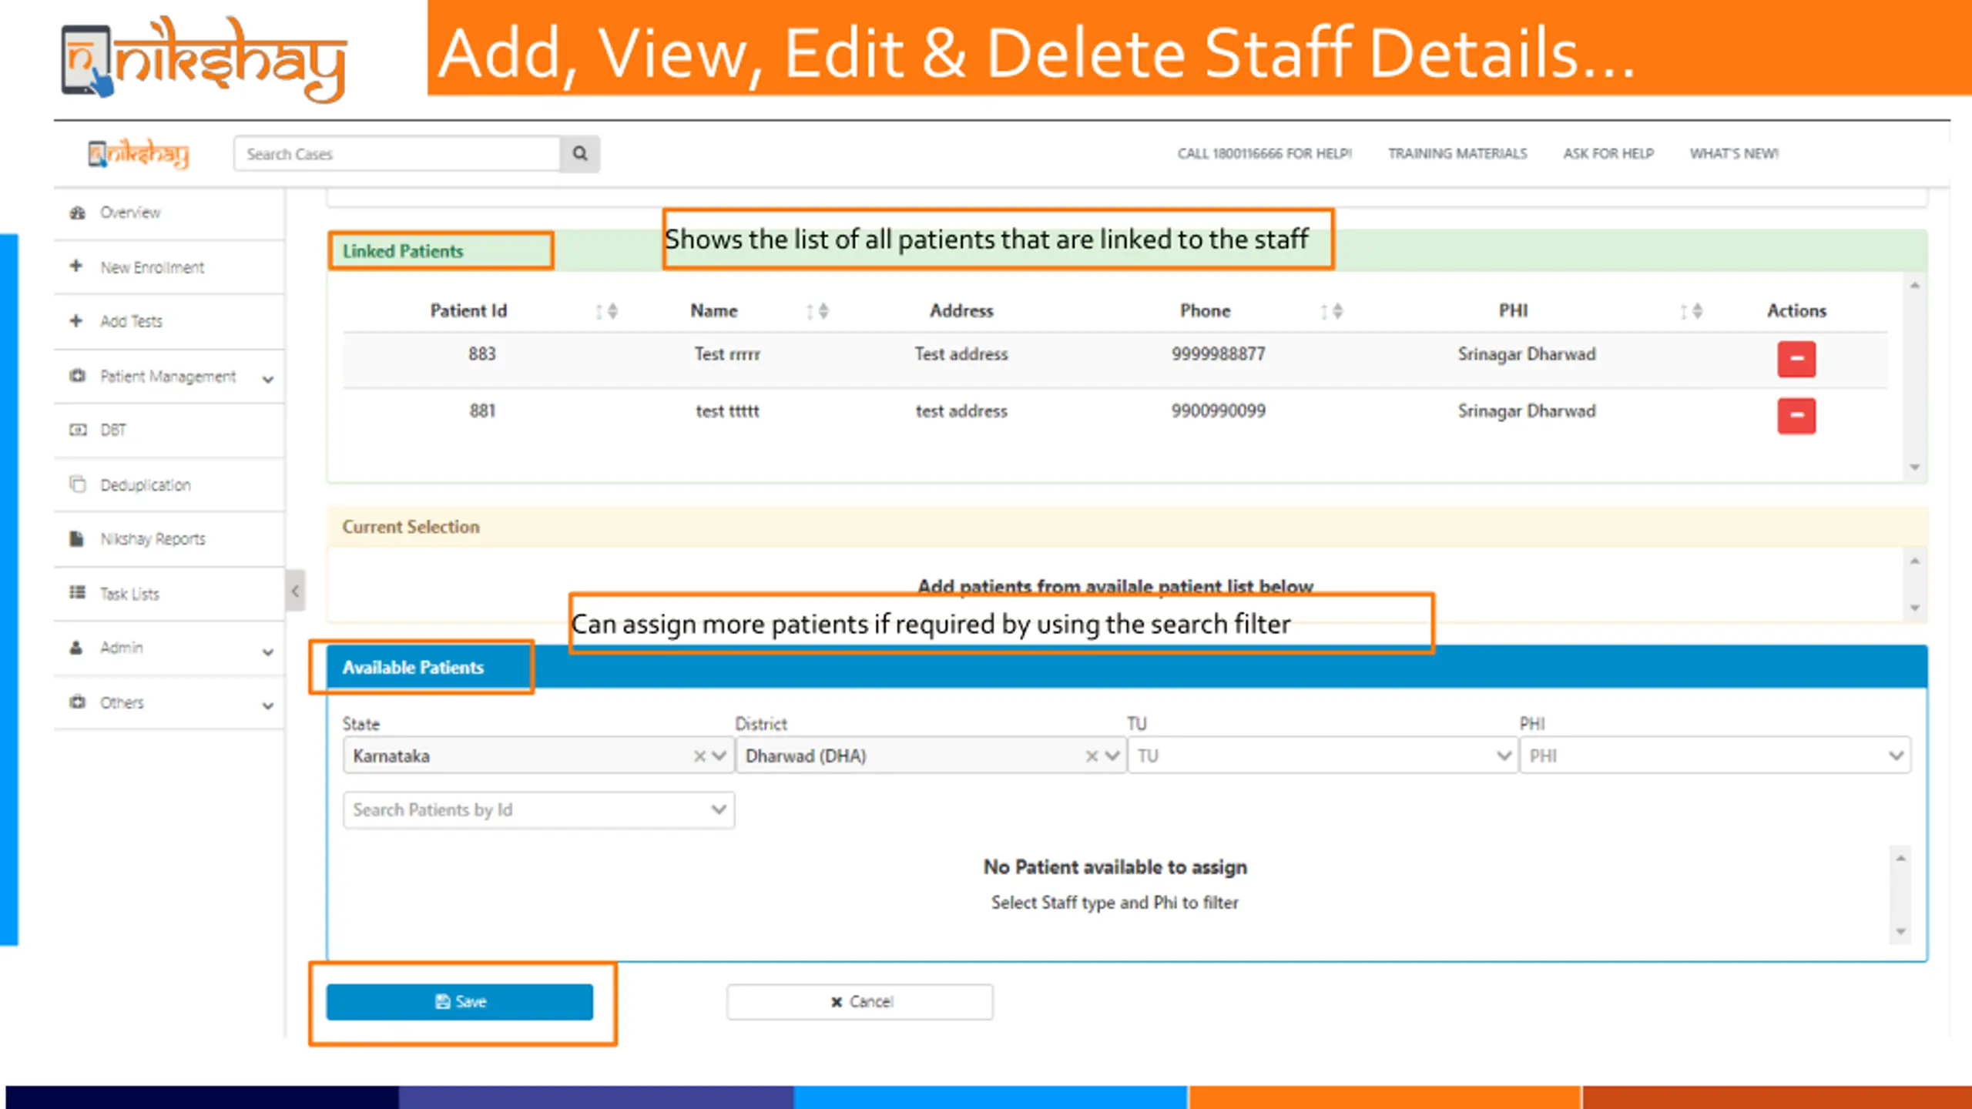Open Search Patients by Id dropdown
The image size is (1972, 1109).
538,809
